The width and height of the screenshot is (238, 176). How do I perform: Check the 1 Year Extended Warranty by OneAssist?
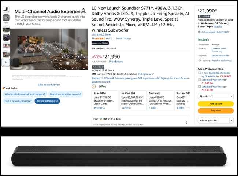coord(200,73)
